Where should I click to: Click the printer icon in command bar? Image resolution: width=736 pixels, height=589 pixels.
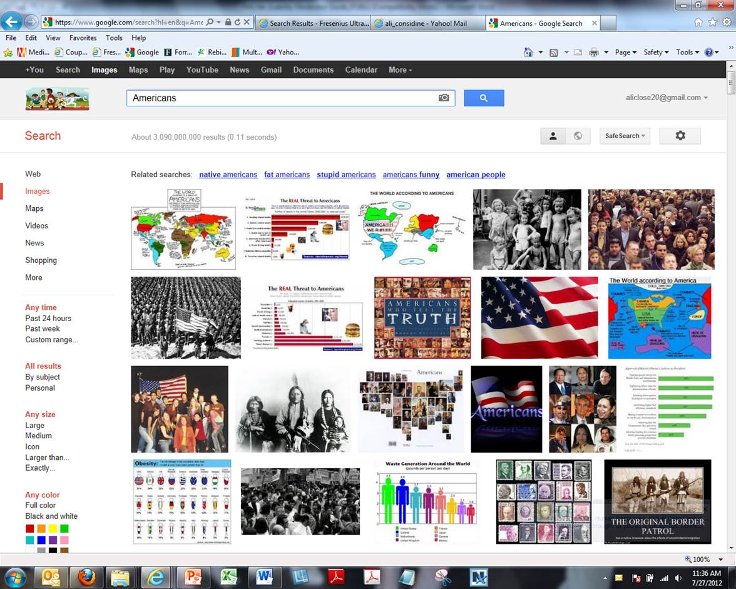[593, 53]
